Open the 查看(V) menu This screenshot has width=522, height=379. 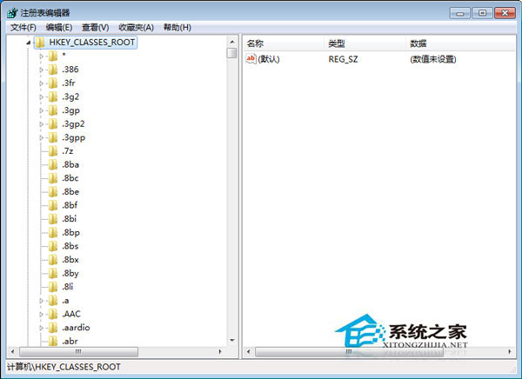95,28
